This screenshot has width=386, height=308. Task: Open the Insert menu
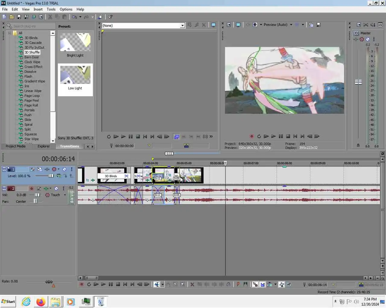click(38, 9)
